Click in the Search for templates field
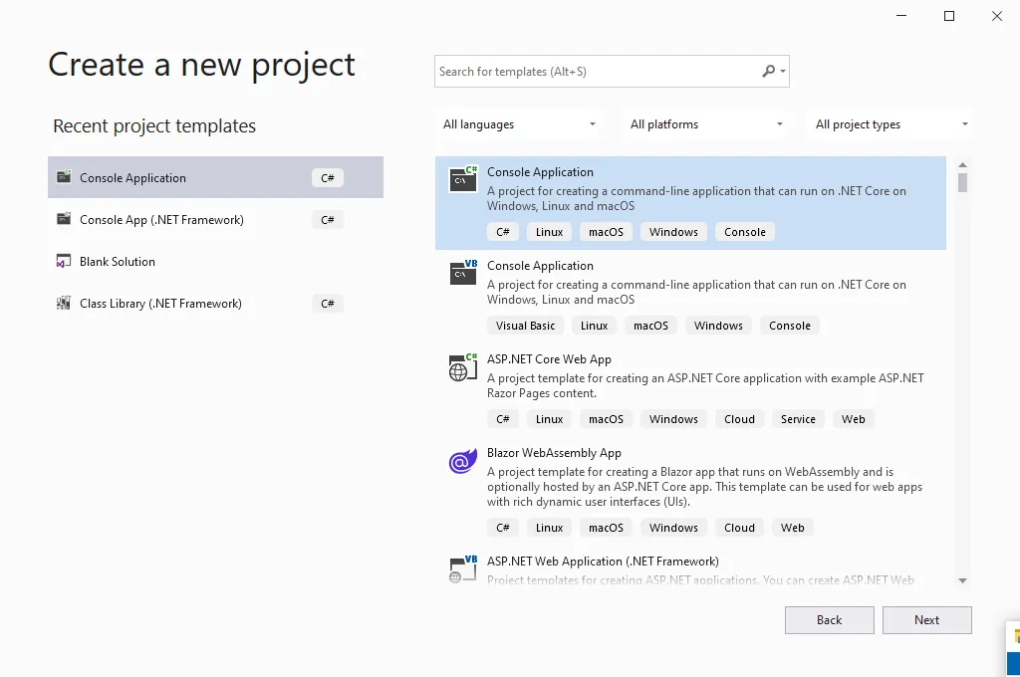 (x=596, y=72)
